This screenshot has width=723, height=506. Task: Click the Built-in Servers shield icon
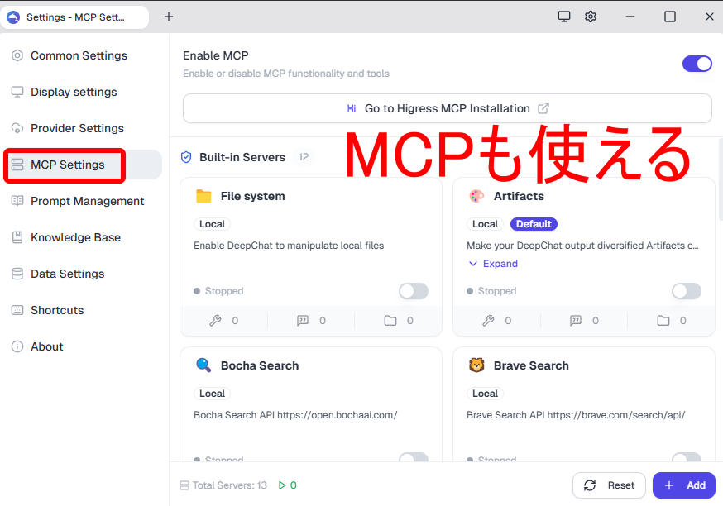[x=186, y=158]
